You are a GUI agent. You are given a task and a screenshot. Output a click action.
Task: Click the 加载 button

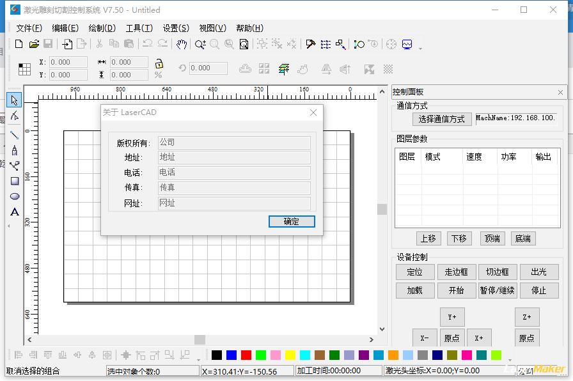(x=415, y=290)
